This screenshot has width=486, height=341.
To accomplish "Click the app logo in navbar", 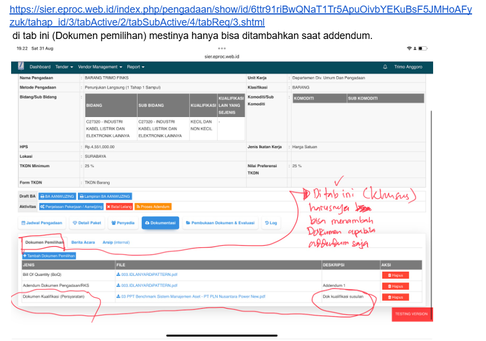I will click(21, 67).
